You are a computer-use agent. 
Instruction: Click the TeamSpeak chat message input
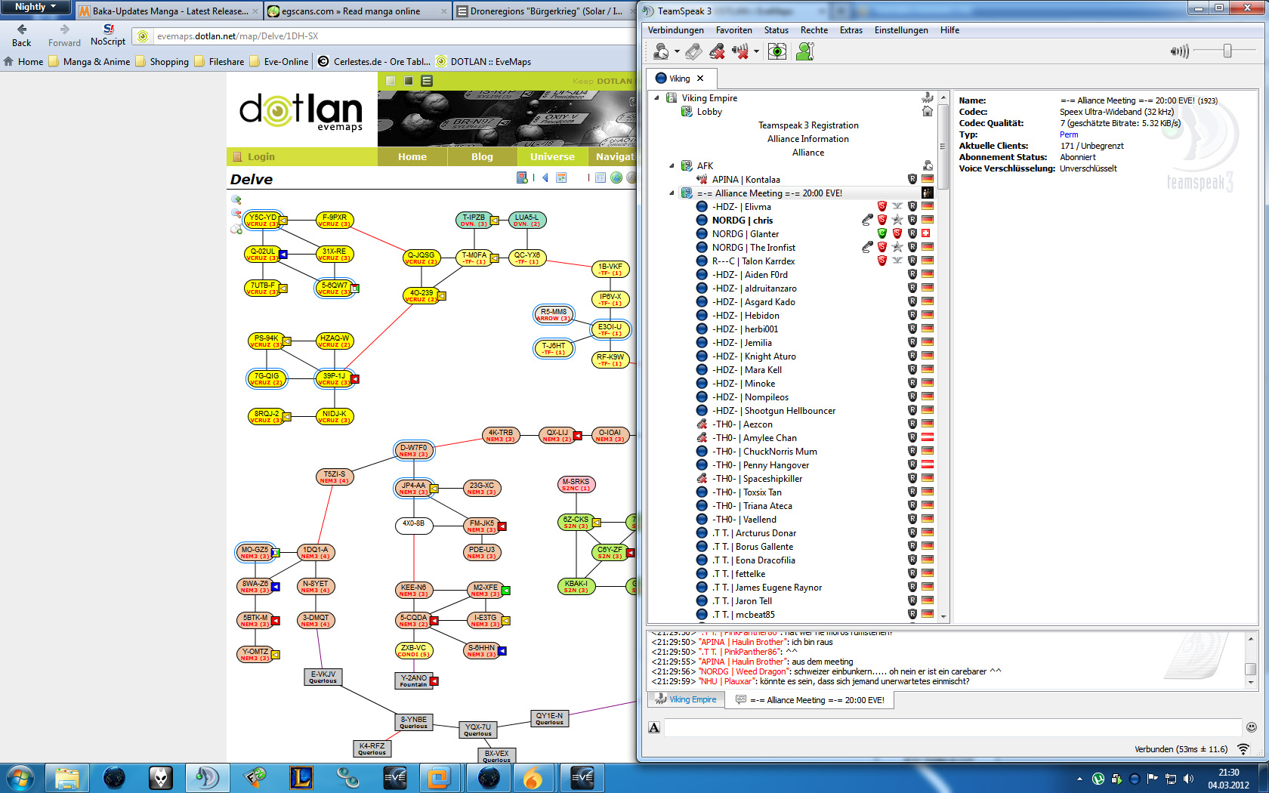(x=953, y=727)
